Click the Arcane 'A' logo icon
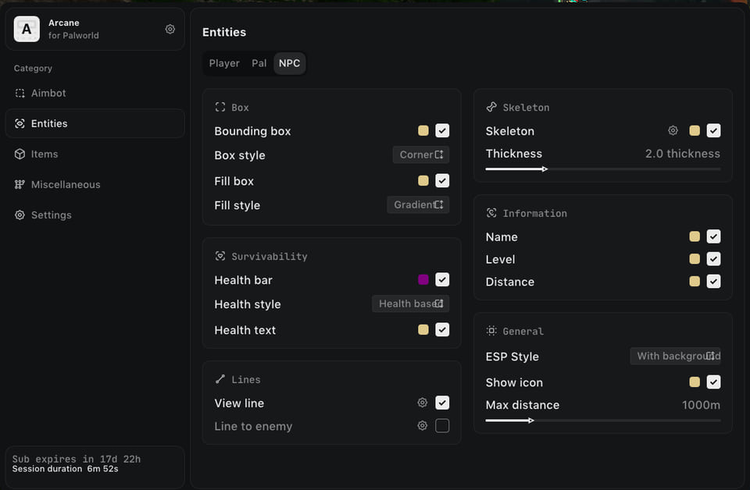750x490 pixels. (27, 29)
